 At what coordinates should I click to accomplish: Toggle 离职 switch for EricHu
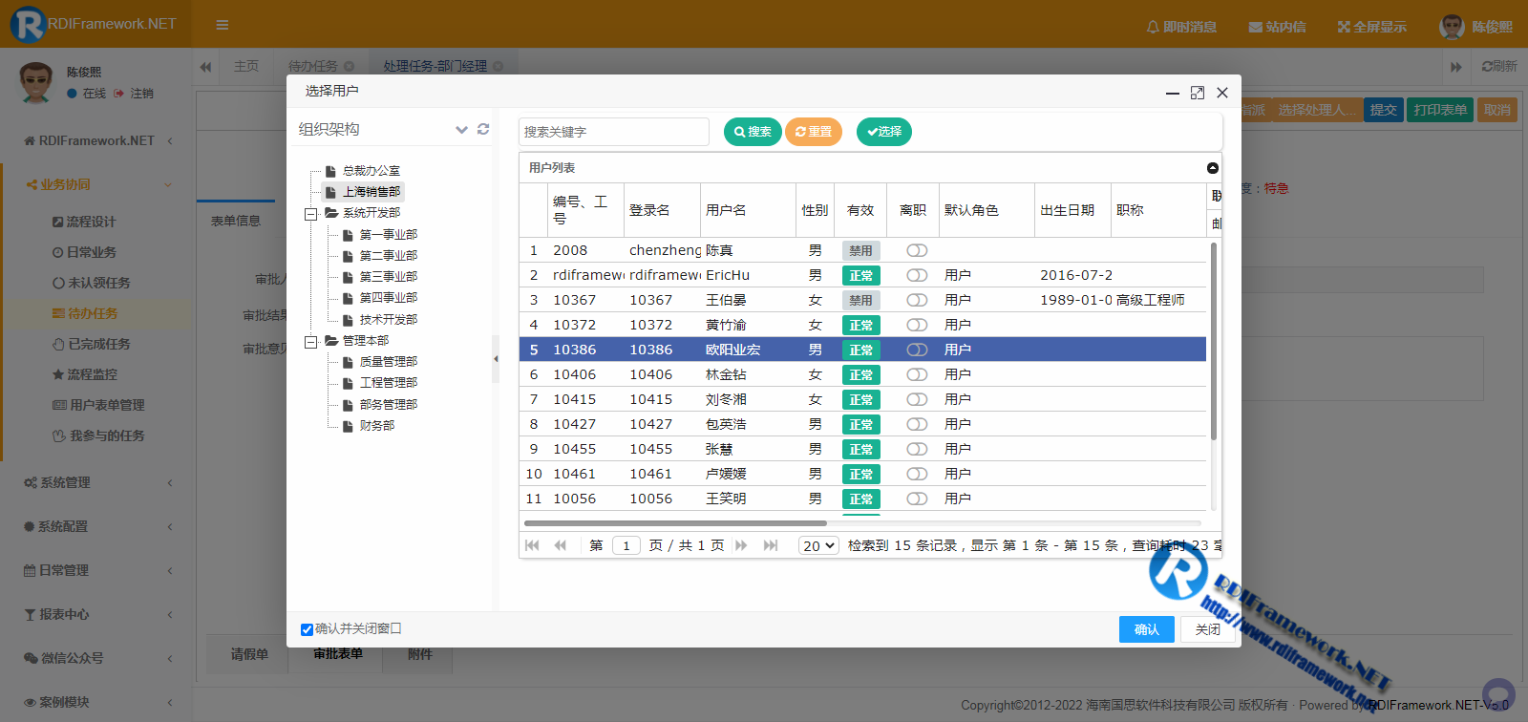click(917, 275)
